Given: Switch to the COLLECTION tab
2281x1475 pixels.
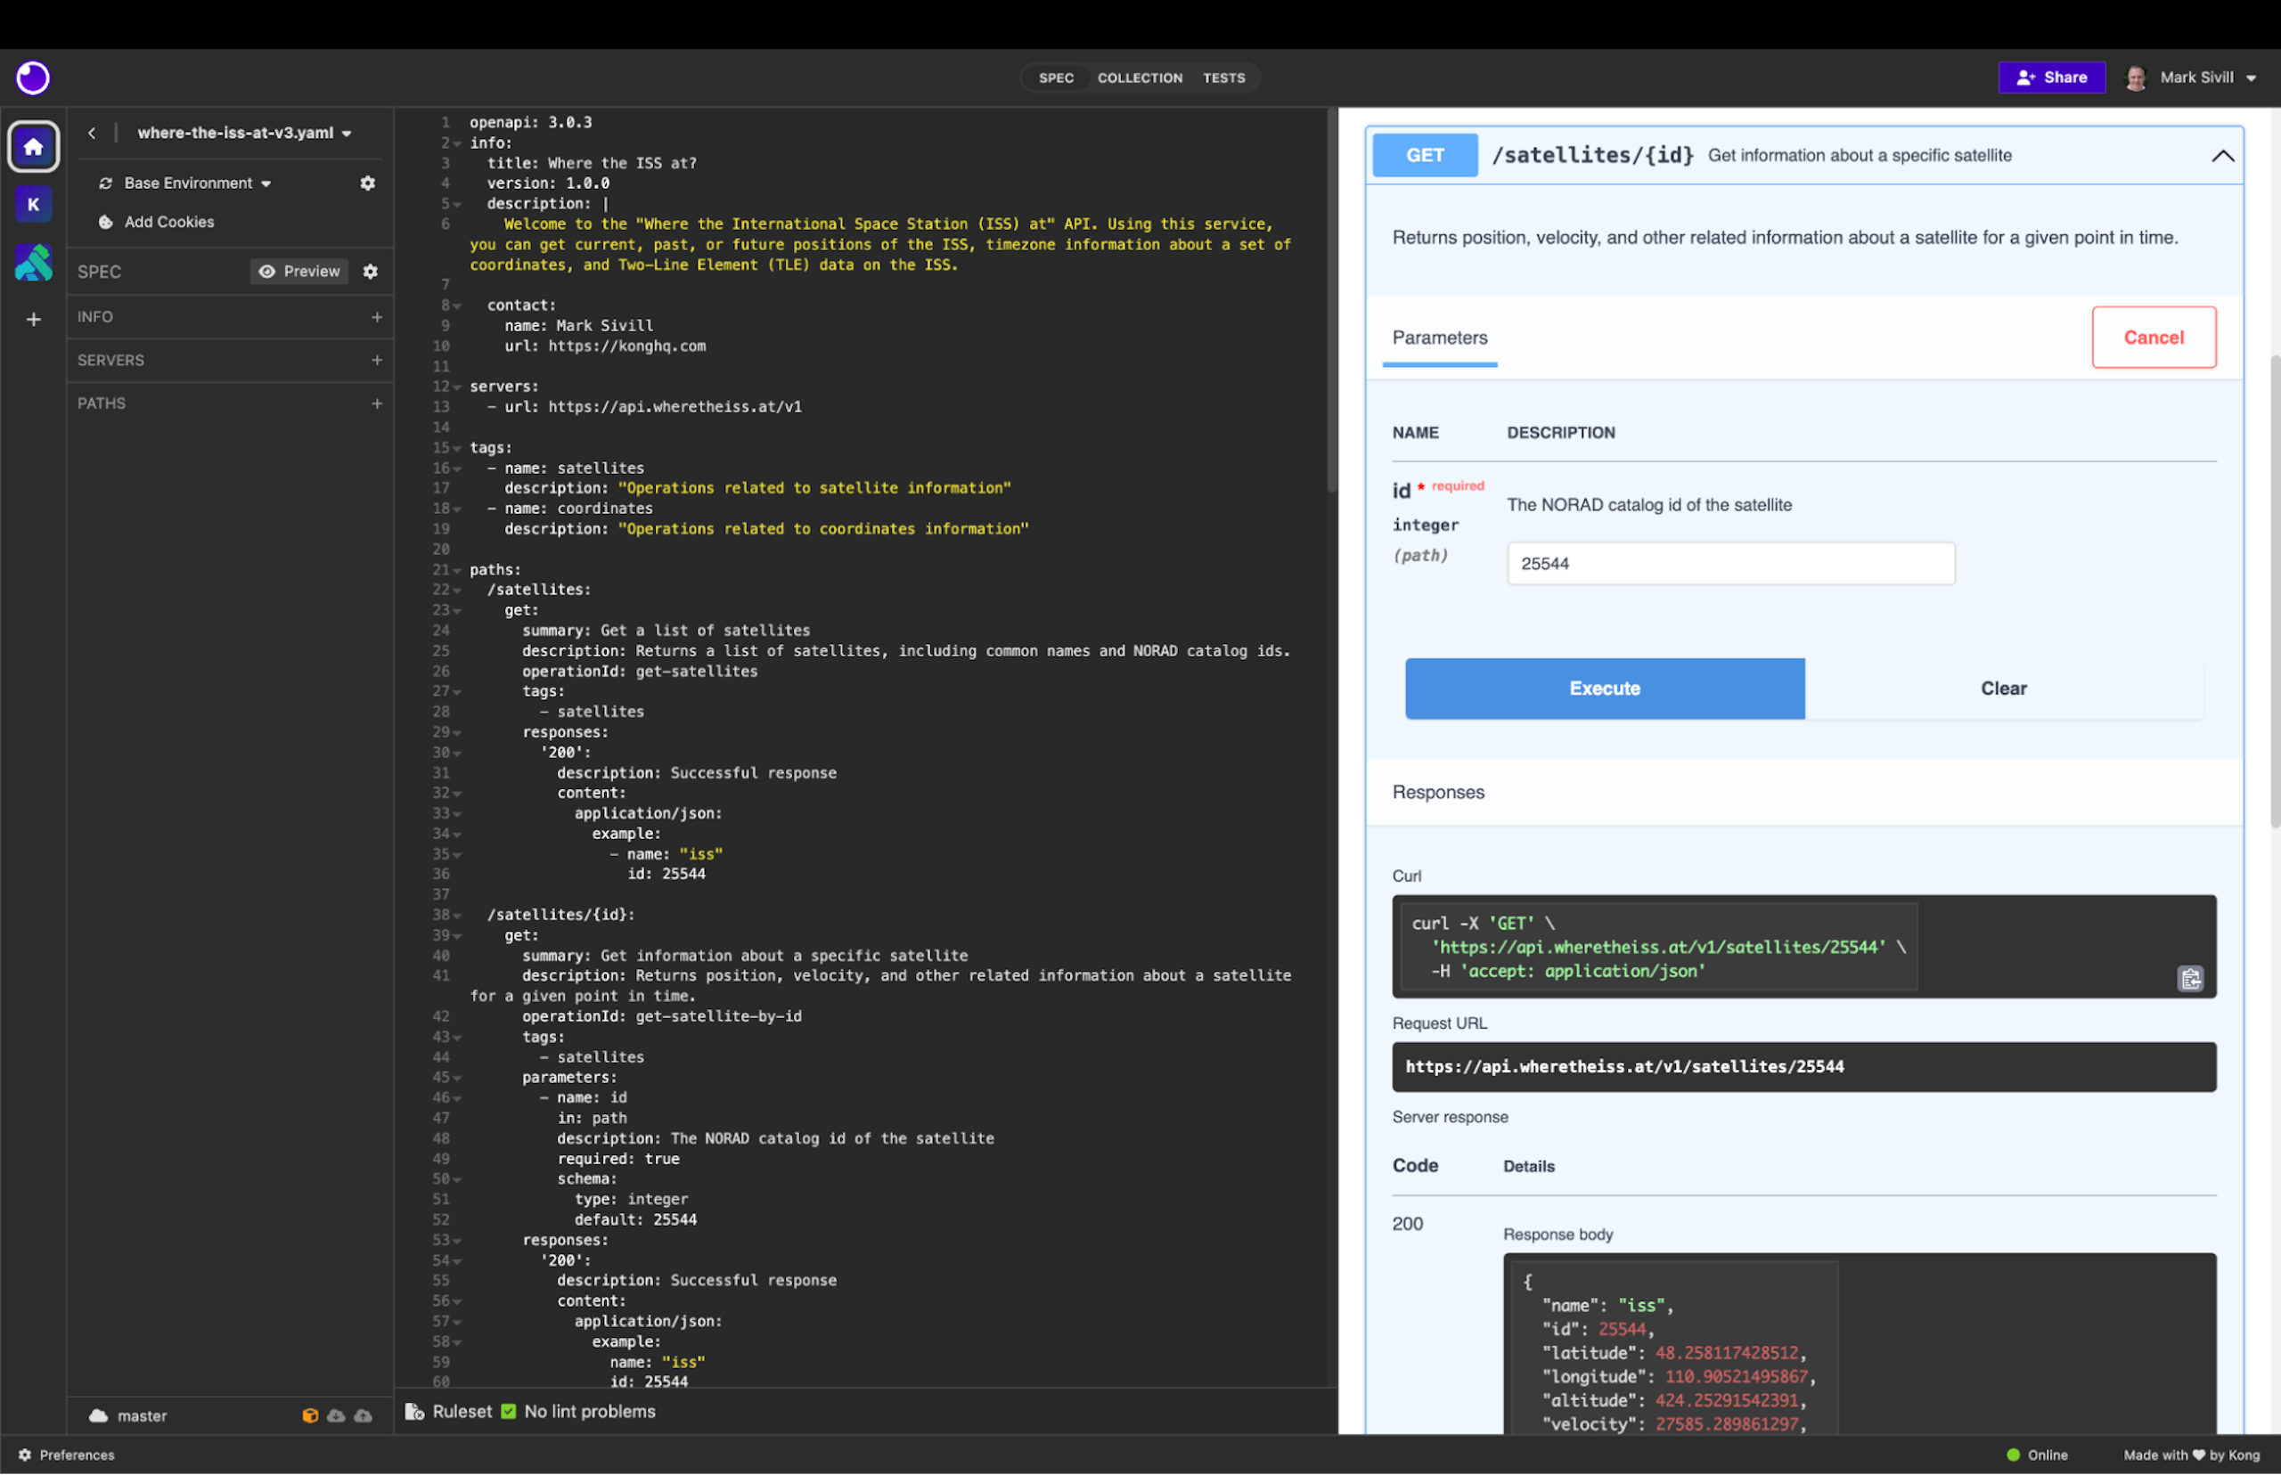Looking at the screenshot, I should tap(1139, 78).
